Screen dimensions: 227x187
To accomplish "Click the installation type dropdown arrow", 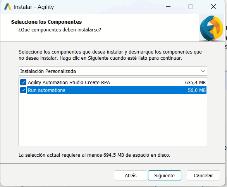I will point(203,71).
